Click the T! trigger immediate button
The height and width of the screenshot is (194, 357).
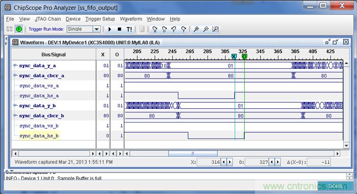129,29
